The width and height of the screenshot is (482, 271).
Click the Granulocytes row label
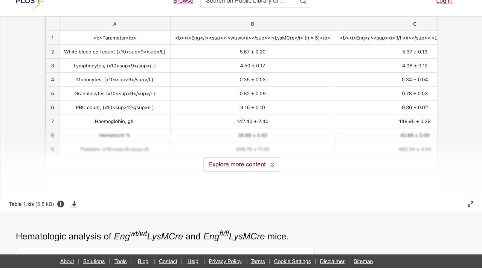click(115, 93)
